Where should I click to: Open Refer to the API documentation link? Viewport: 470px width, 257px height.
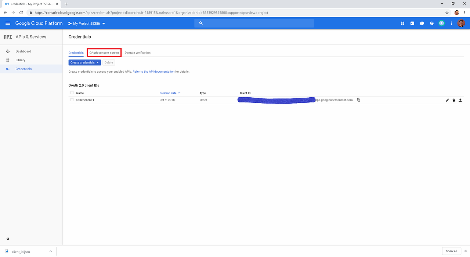pyautogui.click(x=153, y=71)
